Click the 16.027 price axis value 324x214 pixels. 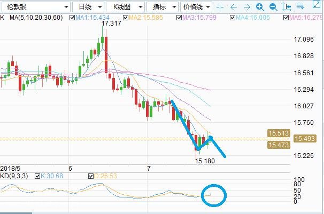coord(304,106)
